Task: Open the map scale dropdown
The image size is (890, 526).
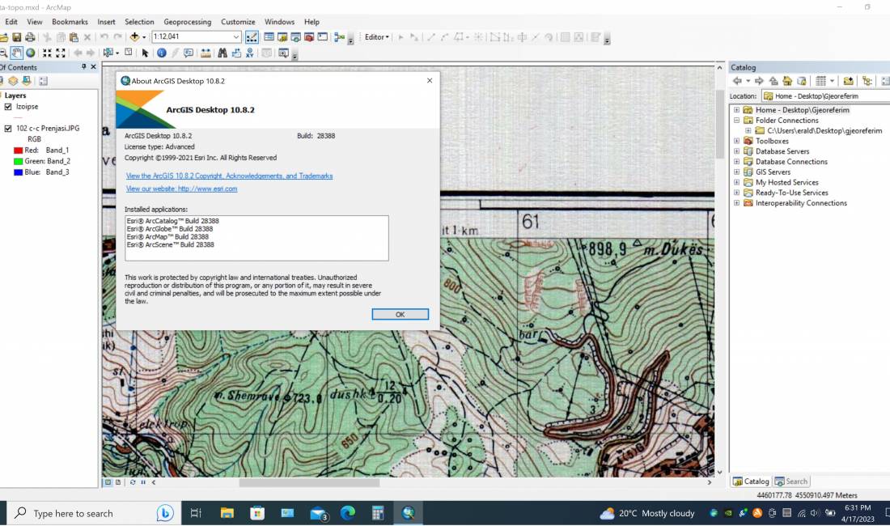Action: (x=236, y=37)
